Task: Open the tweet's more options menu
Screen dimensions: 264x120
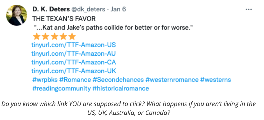Action: click(x=248, y=9)
